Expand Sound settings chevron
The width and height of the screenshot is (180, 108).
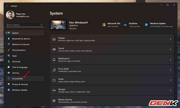click(170, 49)
